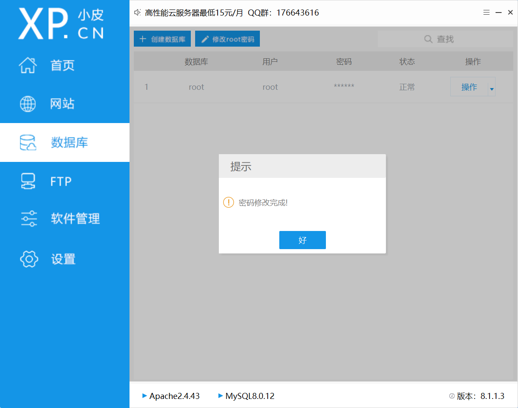Select 数据库 section in sidebar
This screenshot has width=518, height=408.
(65, 142)
